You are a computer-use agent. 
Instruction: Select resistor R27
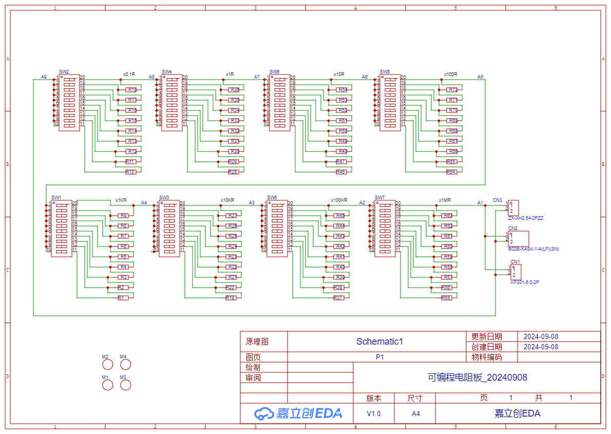[x=232, y=216]
